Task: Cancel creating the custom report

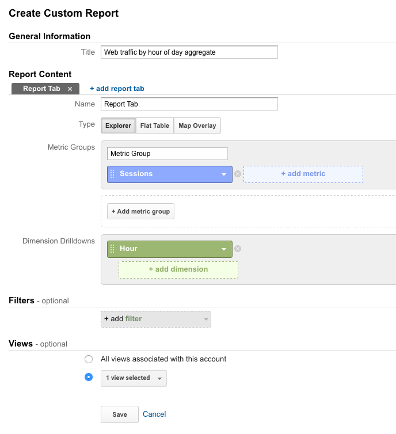Action: point(154,414)
